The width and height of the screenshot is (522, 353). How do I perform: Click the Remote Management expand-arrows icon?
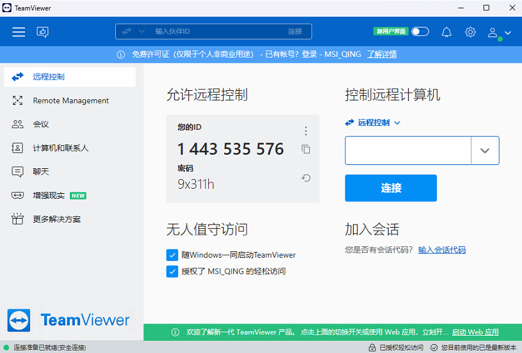pyautogui.click(x=17, y=100)
